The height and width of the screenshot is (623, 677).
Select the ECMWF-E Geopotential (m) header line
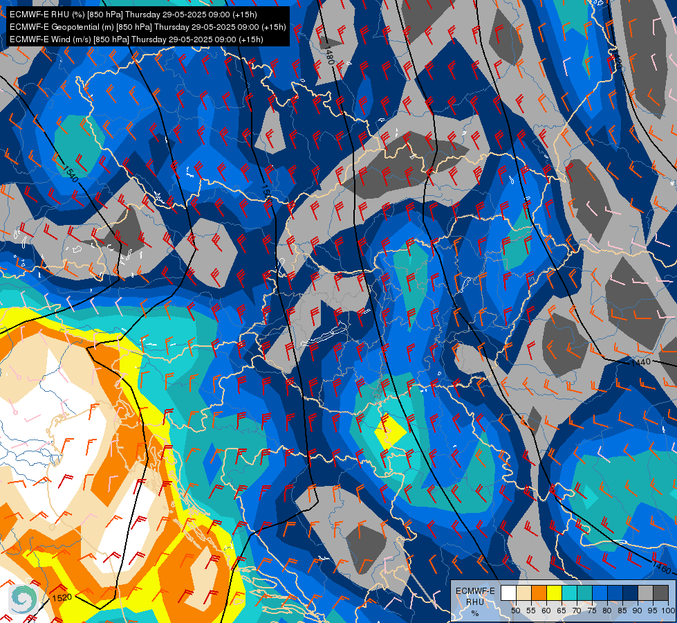click(148, 27)
